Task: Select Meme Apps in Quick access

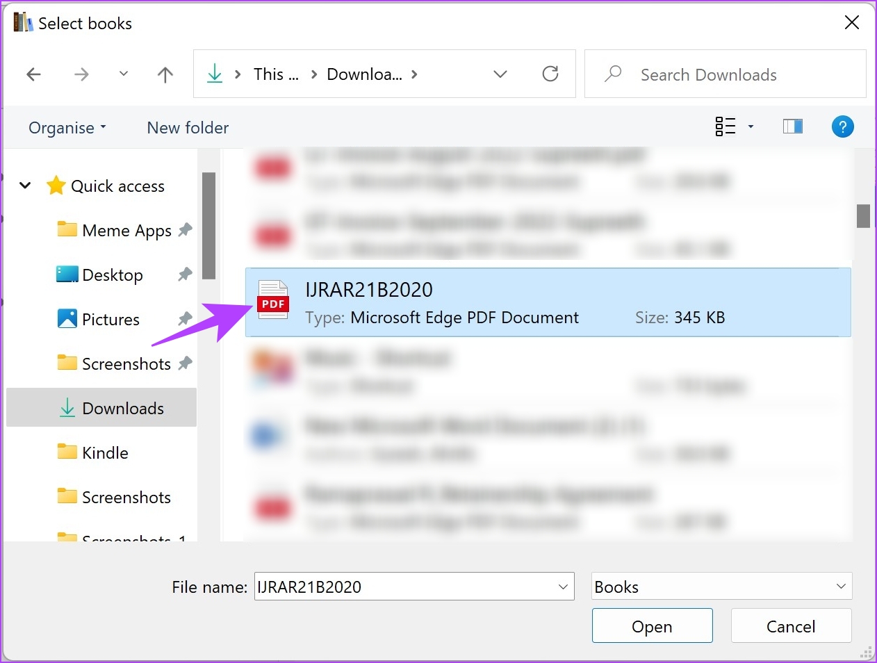Action: 126,231
